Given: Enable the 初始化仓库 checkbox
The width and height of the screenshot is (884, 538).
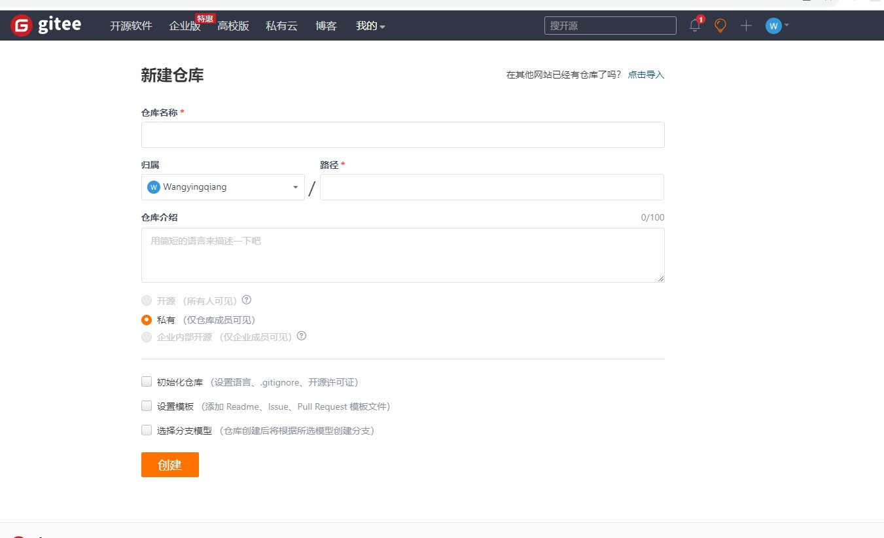Looking at the screenshot, I should [147, 382].
